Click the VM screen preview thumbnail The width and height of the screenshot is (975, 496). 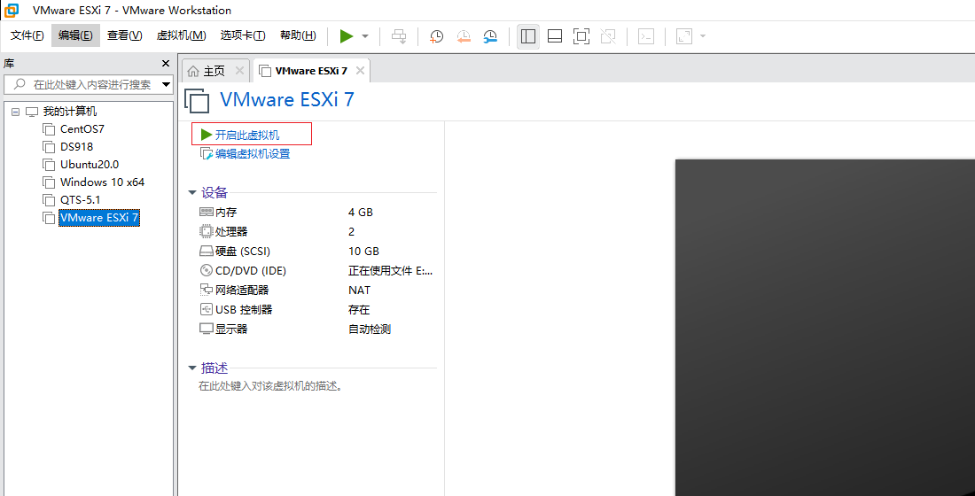pos(824,328)
